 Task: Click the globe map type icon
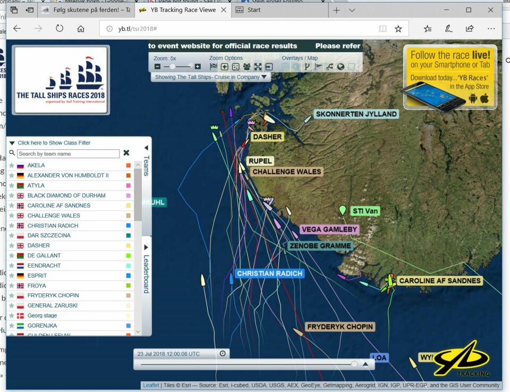pyautogui.click(x=341, y=67)
